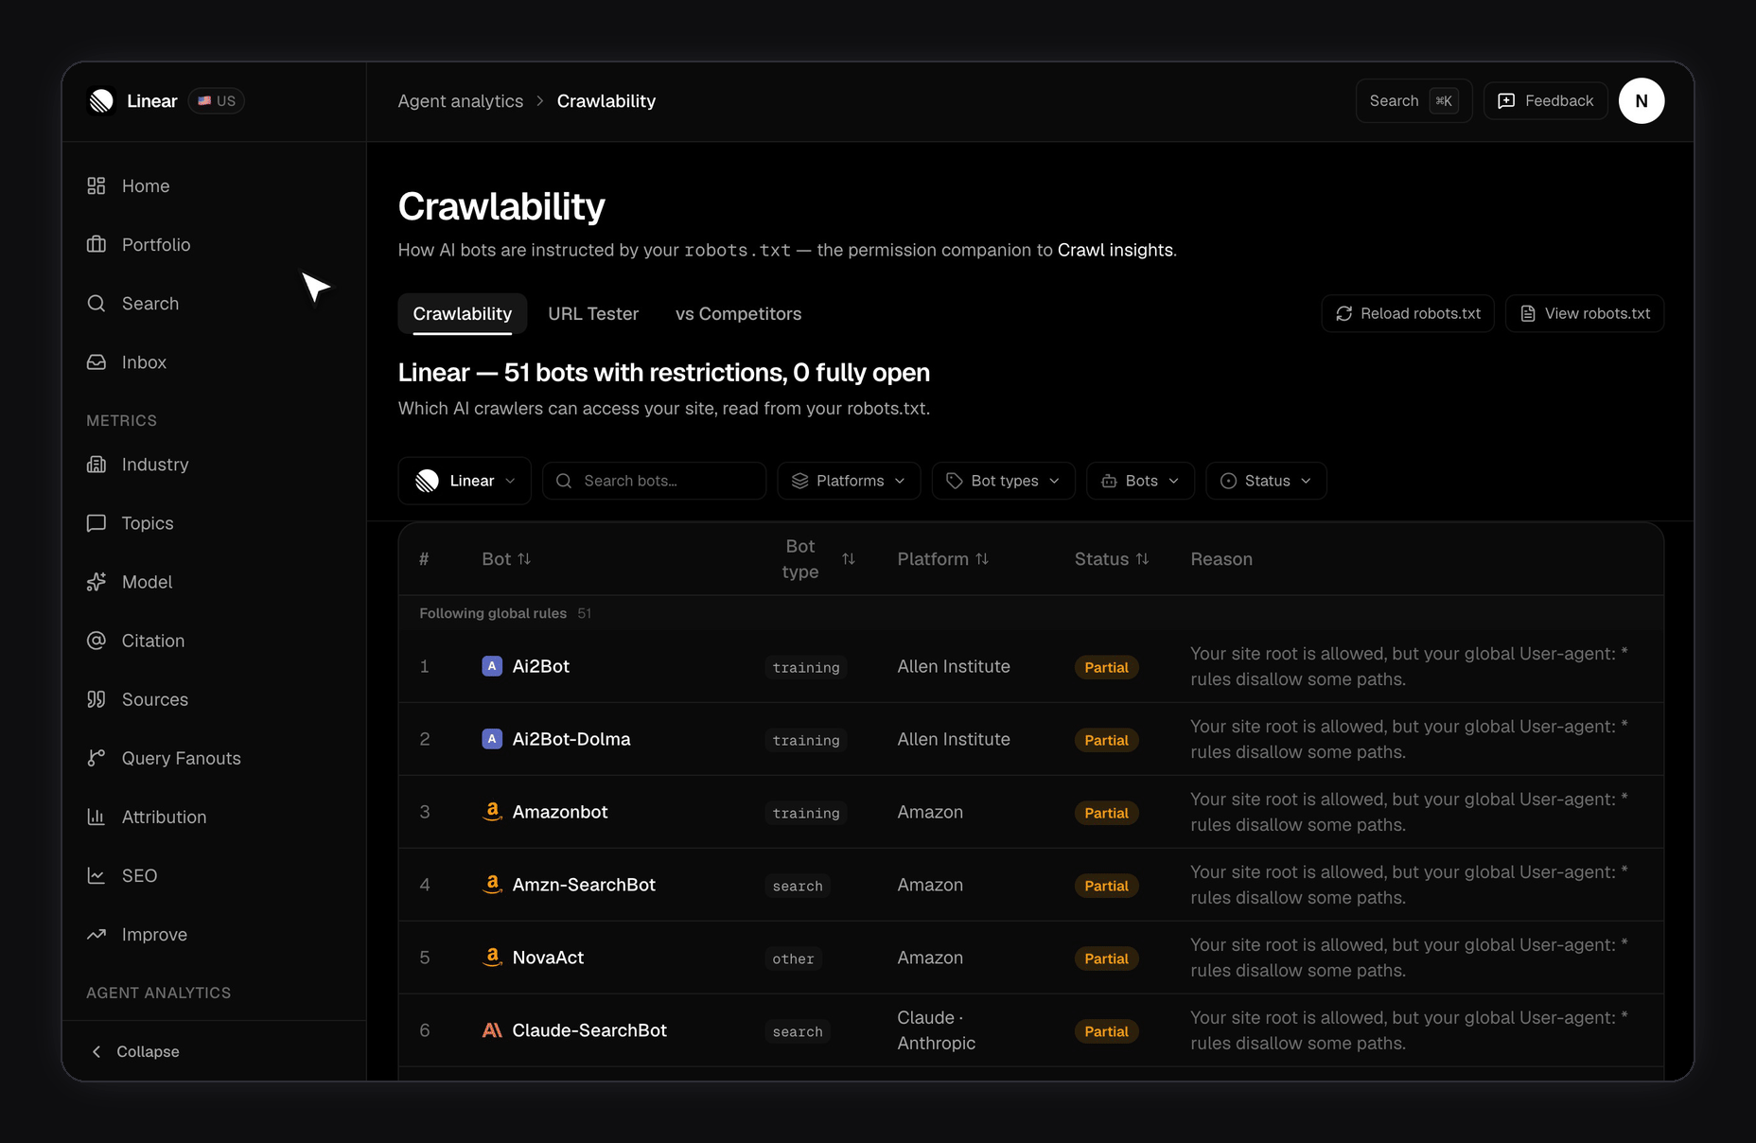The width and height of the screenshot is (1756, 1143).
Task: Click the Query Fanouts branch icon
Action: (97, 758)
